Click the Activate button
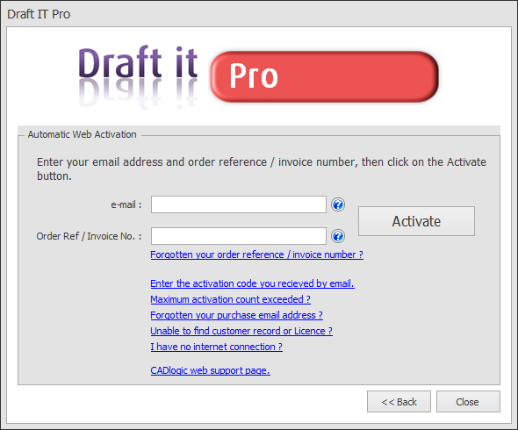The height and width of the screenshot is (430, 518). click(416, 221)
